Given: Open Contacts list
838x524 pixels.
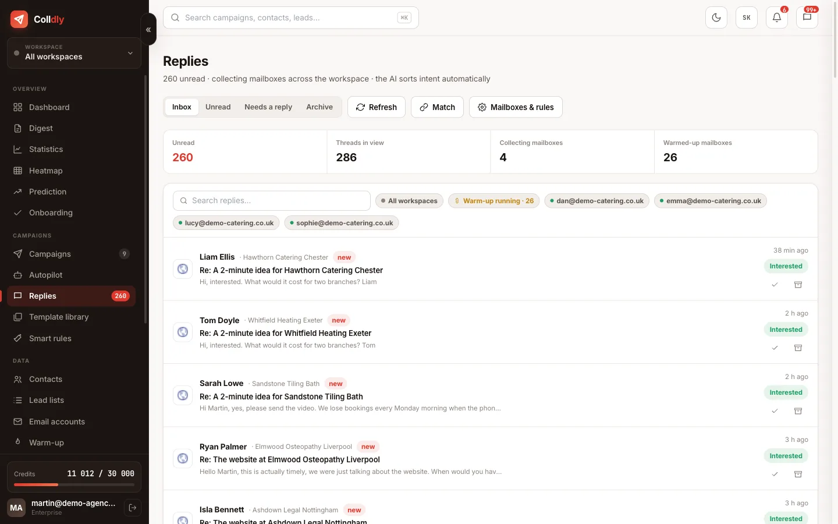Looking at the screenshot, I should pos(71,379).
